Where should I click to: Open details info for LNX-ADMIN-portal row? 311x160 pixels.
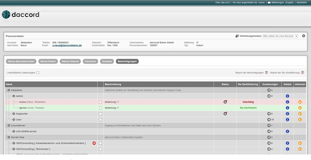[x=287, y=131]
